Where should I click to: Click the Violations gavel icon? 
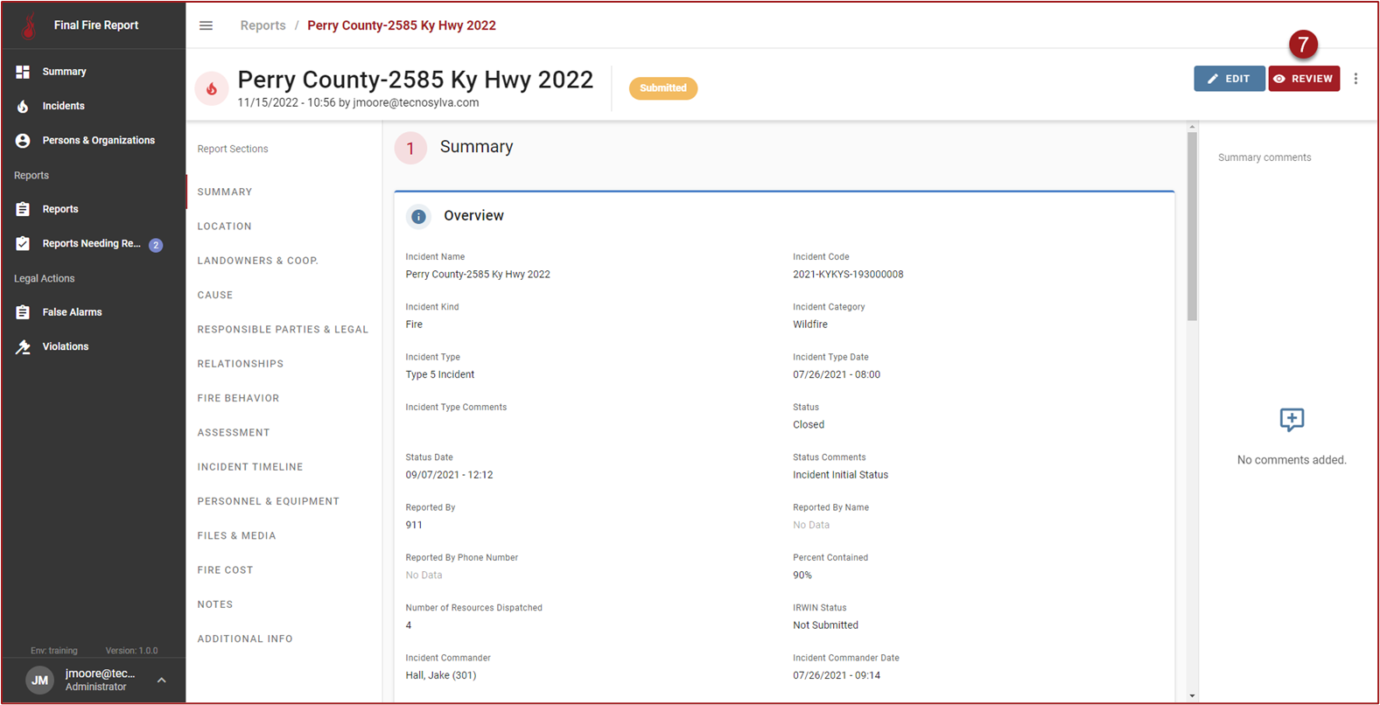click(x=23, y=347)
